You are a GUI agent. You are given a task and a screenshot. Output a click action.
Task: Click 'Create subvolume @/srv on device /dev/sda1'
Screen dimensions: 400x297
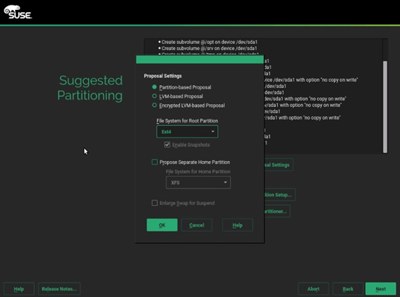pyautogui.click(x=209, y=49)
